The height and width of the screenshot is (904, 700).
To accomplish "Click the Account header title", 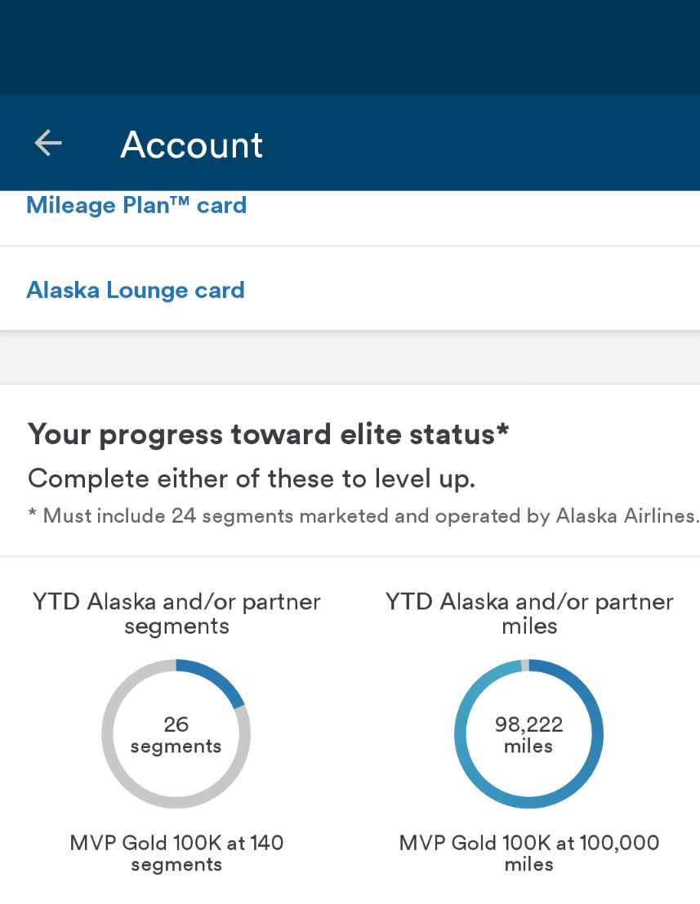I will tap(192, 145).
